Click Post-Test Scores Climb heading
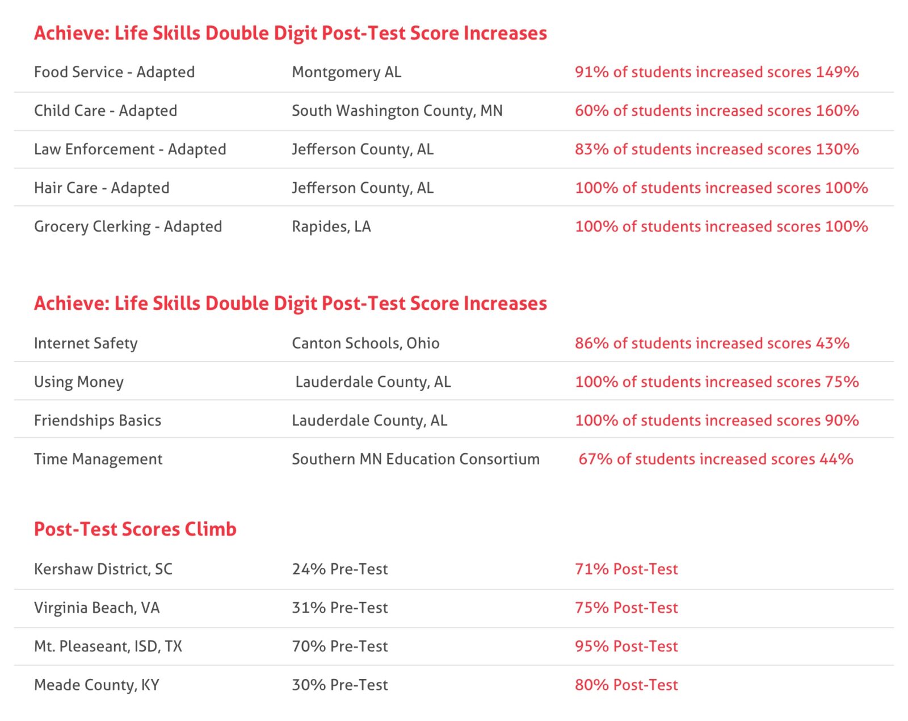Screen dimensions: 908x721 135,529
